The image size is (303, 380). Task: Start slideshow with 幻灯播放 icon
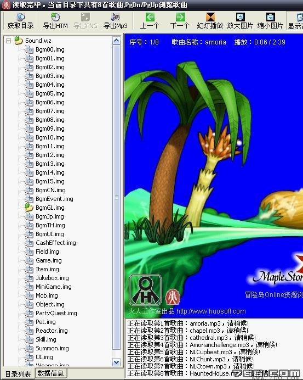tap(210, 21)
